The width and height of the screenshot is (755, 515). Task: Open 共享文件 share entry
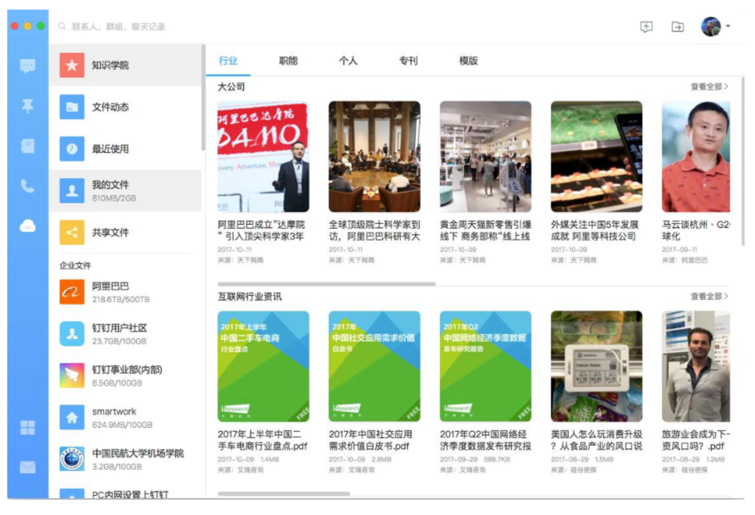[125, 232]
